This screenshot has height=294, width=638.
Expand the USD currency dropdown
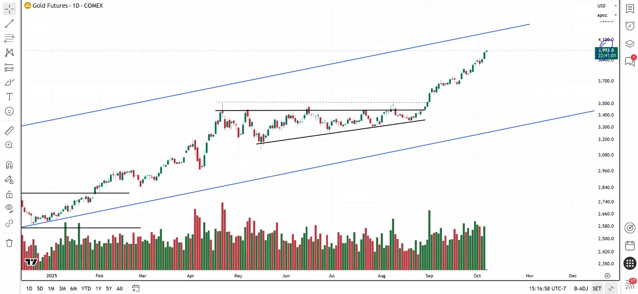[x=607, y=6]
